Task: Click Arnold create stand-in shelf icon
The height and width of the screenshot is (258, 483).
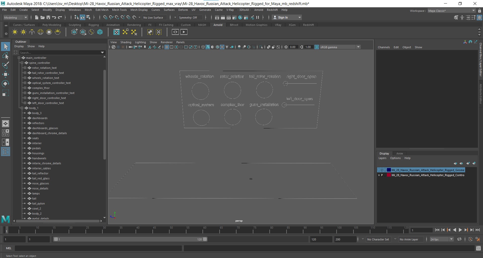Action: [74, 32]
